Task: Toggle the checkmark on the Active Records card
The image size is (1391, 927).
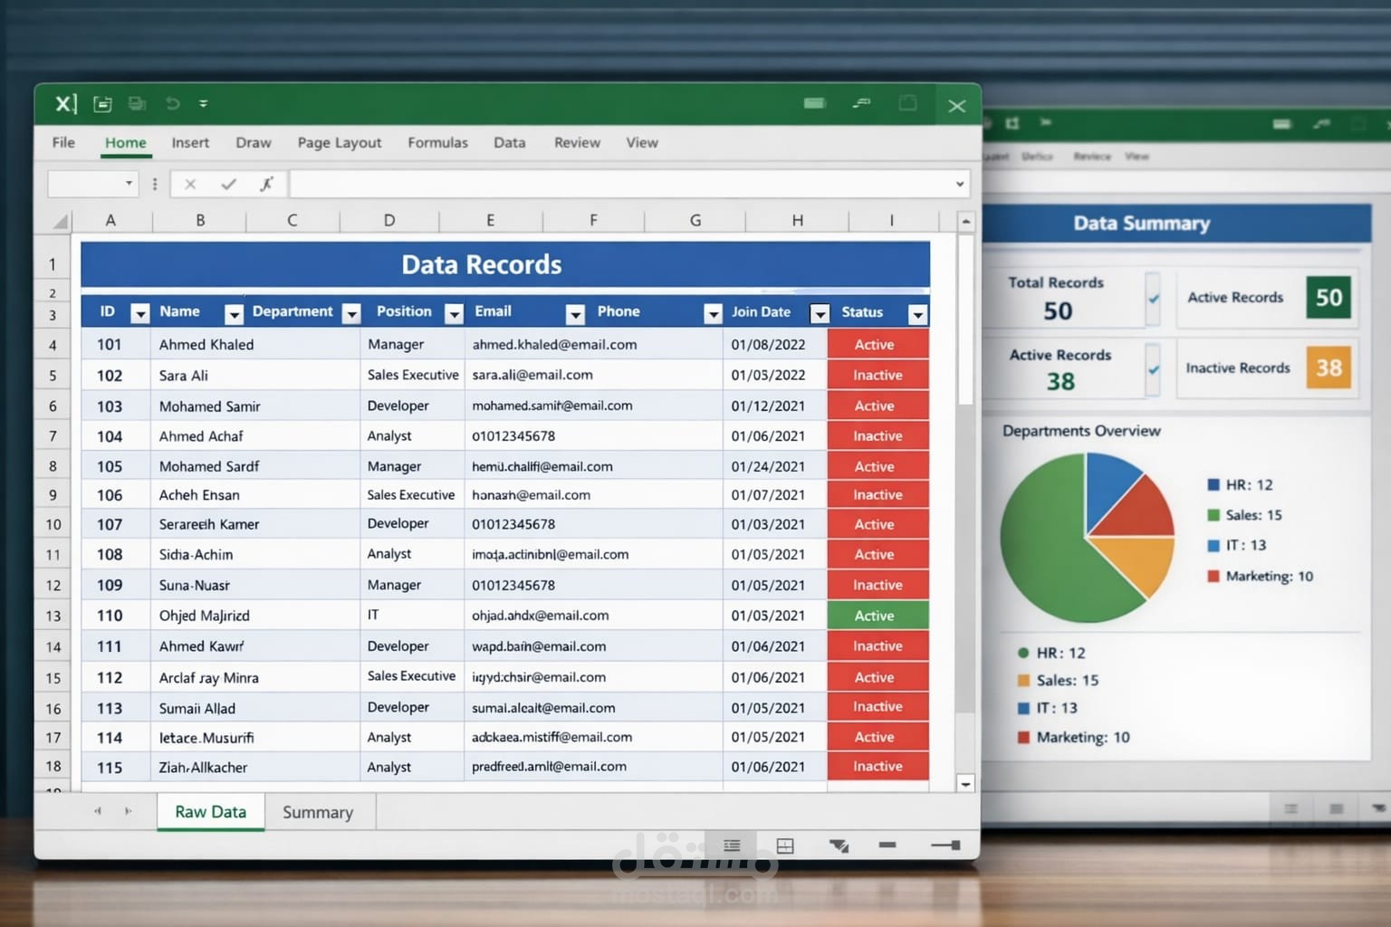Action: coord(1153,368)
